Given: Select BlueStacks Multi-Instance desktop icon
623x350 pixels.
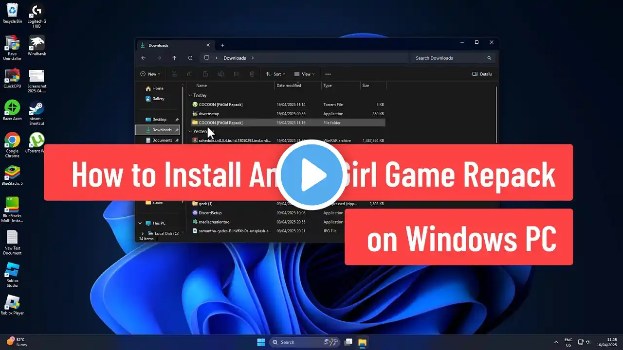Looking at the screenshot, I should 12,210.
